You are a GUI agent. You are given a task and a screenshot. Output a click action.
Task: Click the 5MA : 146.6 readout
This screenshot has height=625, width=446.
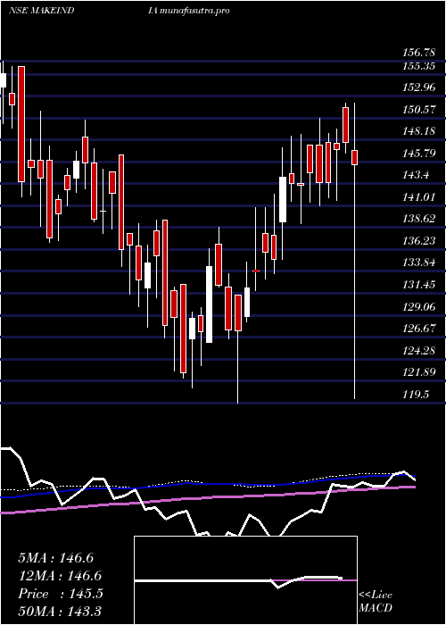(56, 558)
